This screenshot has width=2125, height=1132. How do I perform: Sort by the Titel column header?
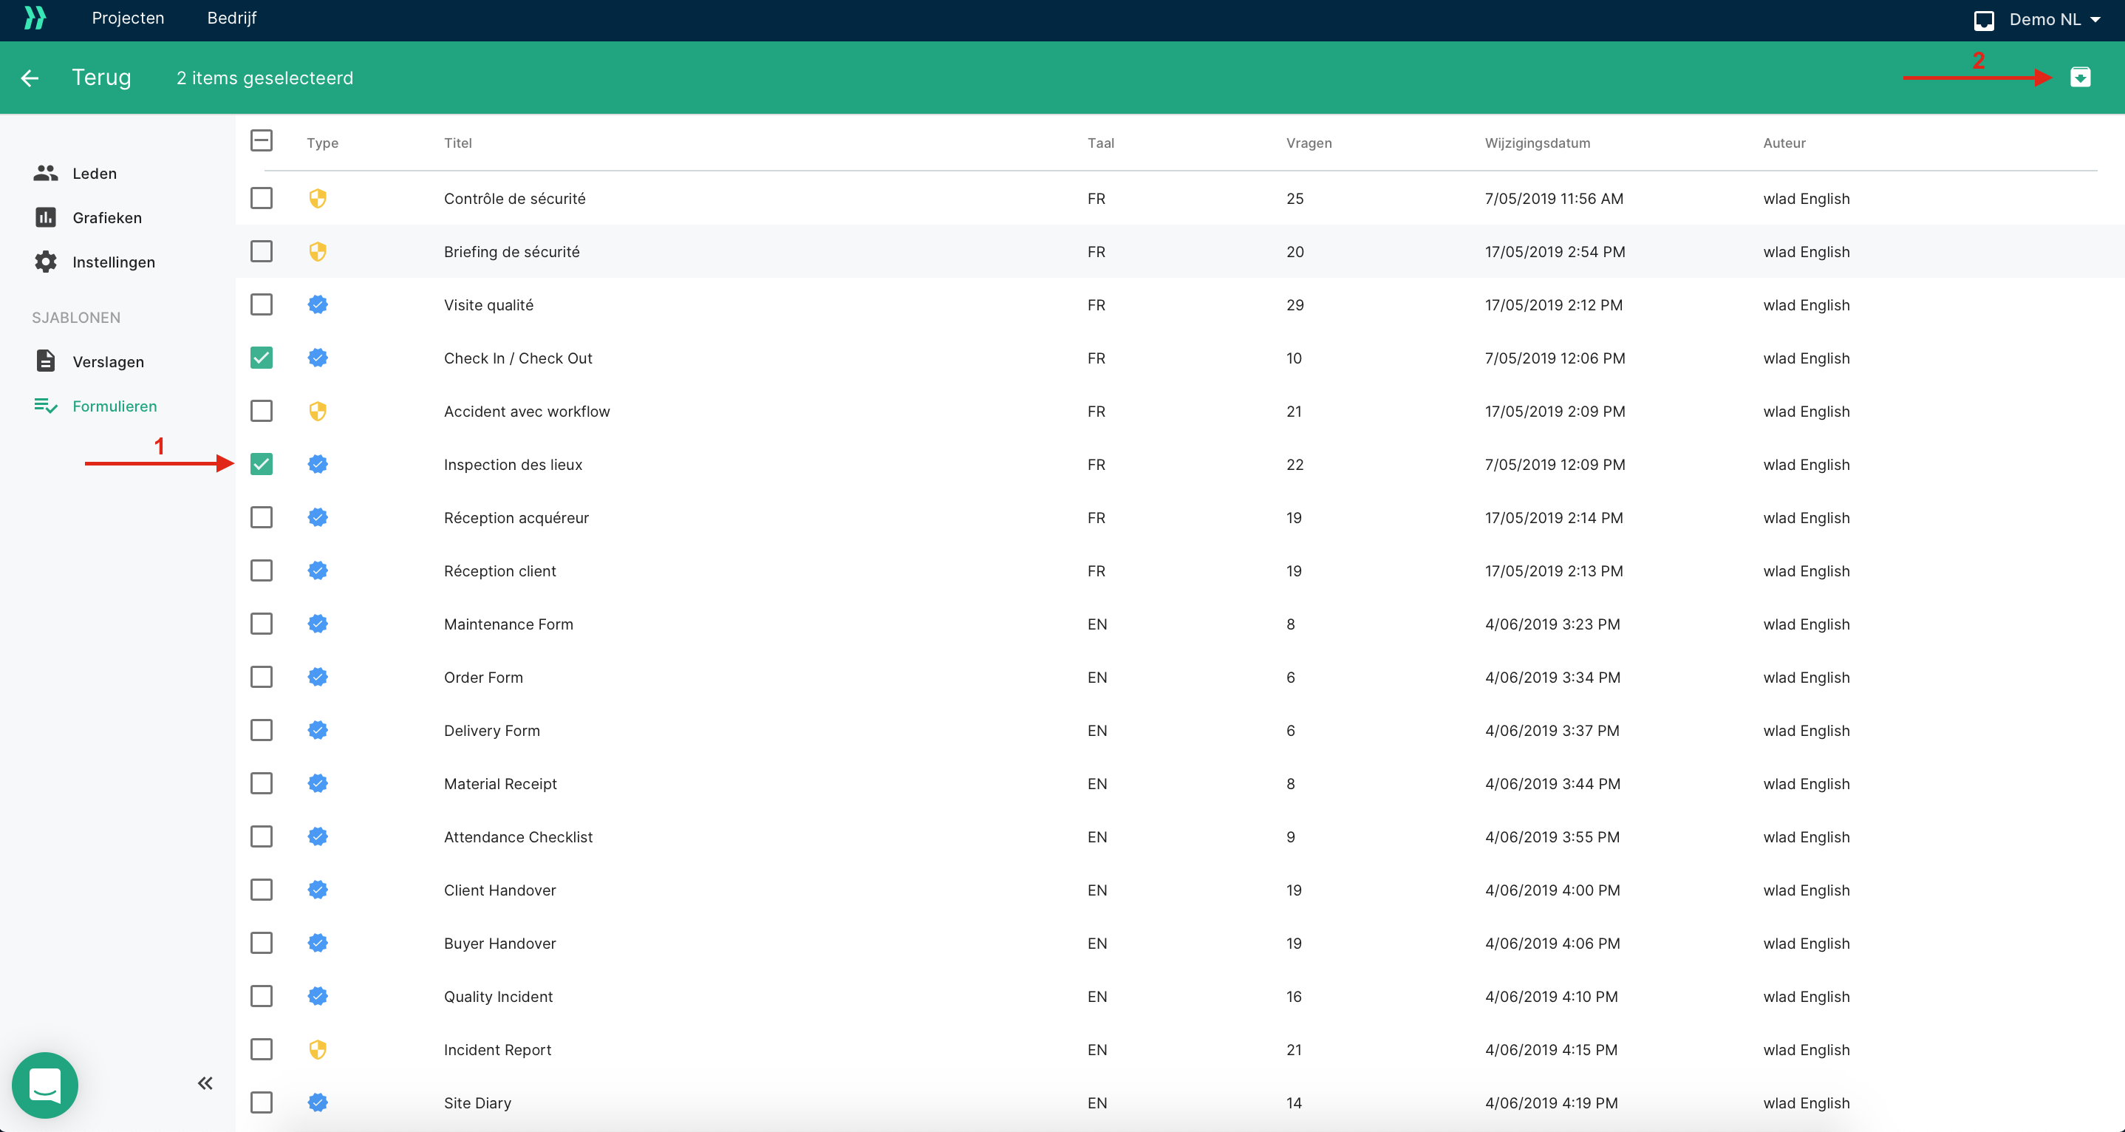458,143
